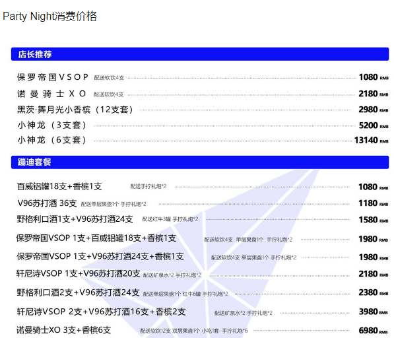Screen dimensions: 394x338
Task: Select 轩尼诗VSOP 2支+V96苏打酒16支+香槟2支
Action: [101, 312]
